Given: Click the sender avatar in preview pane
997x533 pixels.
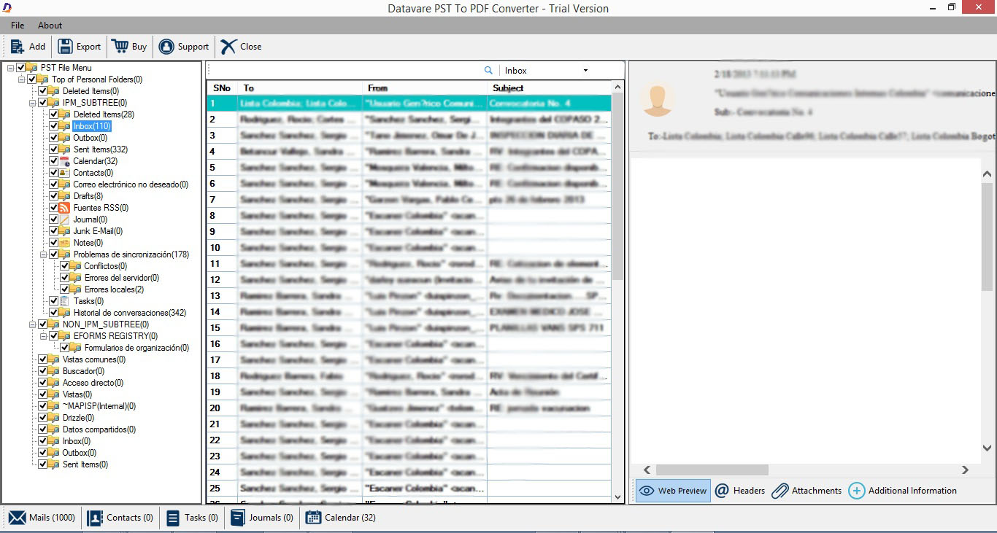Looking at the screenshot, I should point(658,98).
